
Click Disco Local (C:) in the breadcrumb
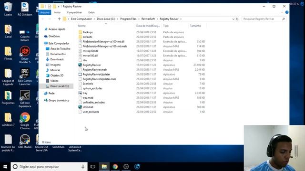pos(106,19)
